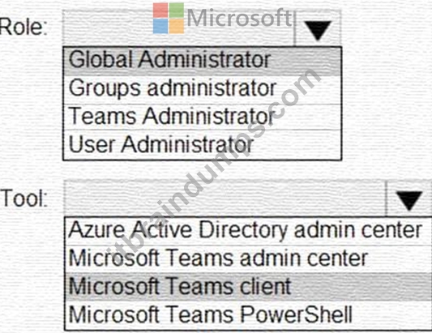Expand the Role dropdown arrow
The width and height of the screenshot is (432, 333).
pyautogui.click(x=318, y=29)
